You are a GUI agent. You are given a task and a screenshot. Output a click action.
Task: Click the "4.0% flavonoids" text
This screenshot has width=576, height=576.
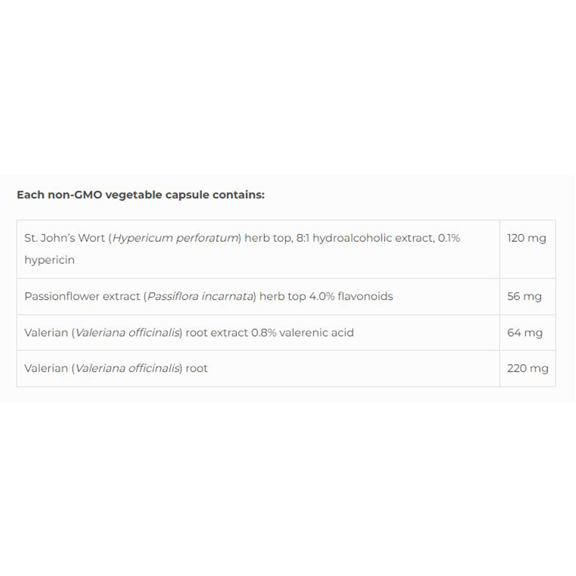[351, 297]
